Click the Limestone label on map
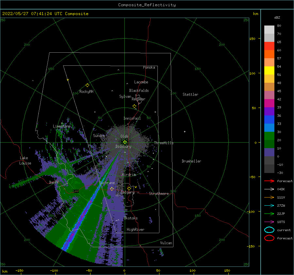The height and width of the screenshot is (275, 294). pos(62,126)
